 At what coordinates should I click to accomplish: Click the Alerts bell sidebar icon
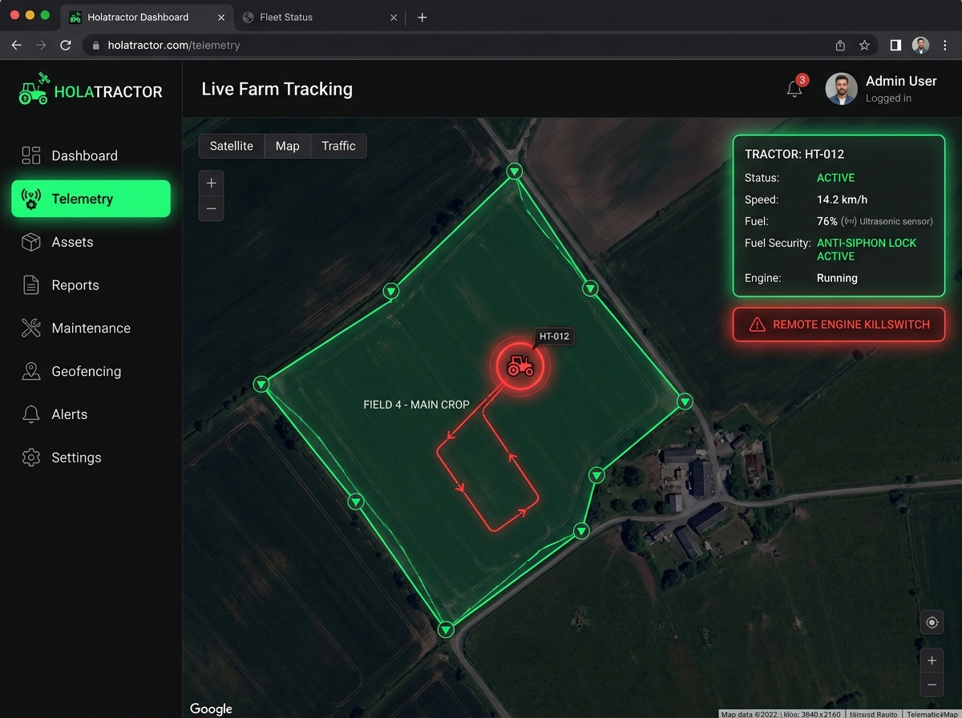click(31, 414)
